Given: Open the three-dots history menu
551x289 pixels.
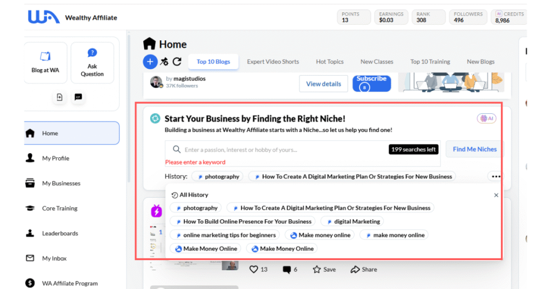Looking at the screenshot, I should click(x=496, y=176).
